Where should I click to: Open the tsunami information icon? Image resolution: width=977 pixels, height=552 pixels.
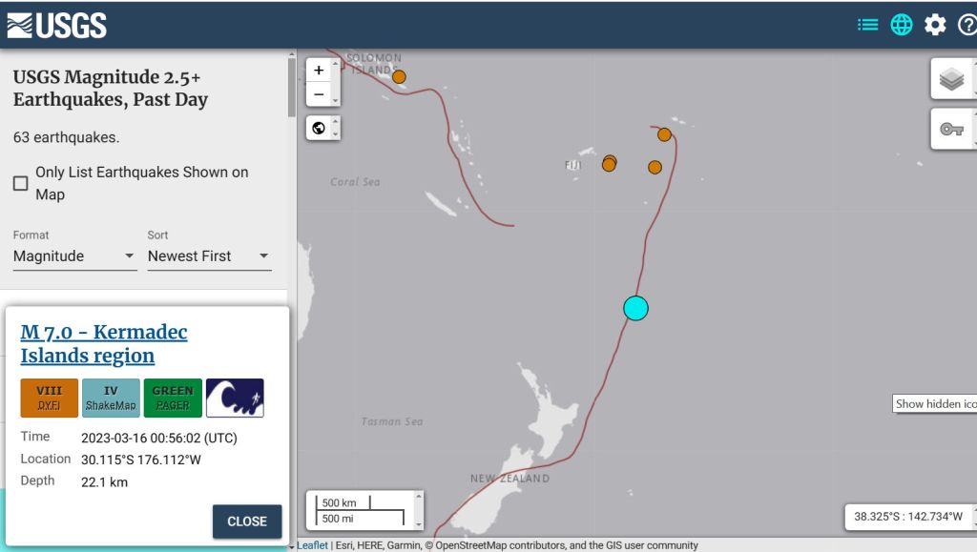[x=235, y=398]
